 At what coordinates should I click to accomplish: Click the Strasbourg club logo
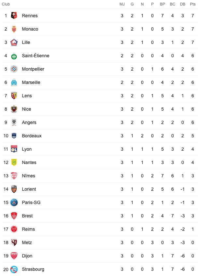pos(14,269)
